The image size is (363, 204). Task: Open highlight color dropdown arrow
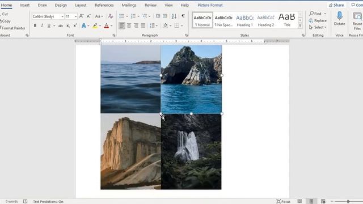pos(100,25)
